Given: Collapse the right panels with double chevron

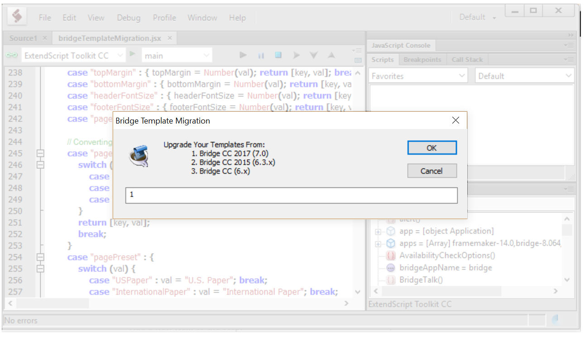Looking at the screenshot, I should [571, 35].
